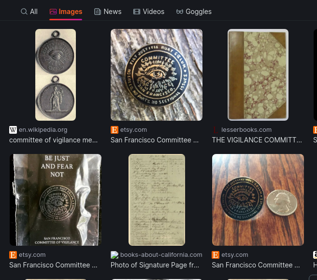Open the Goggles tab
317x280 pixels.
click(x=194, y=12)
